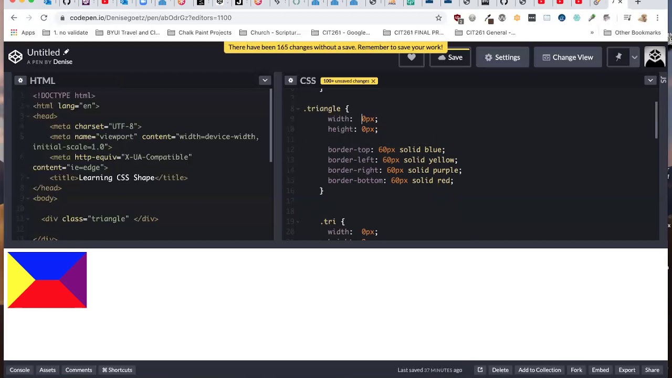Open Church - Scripture bookmark folder

pyautogui.click(x=270, y=33)
